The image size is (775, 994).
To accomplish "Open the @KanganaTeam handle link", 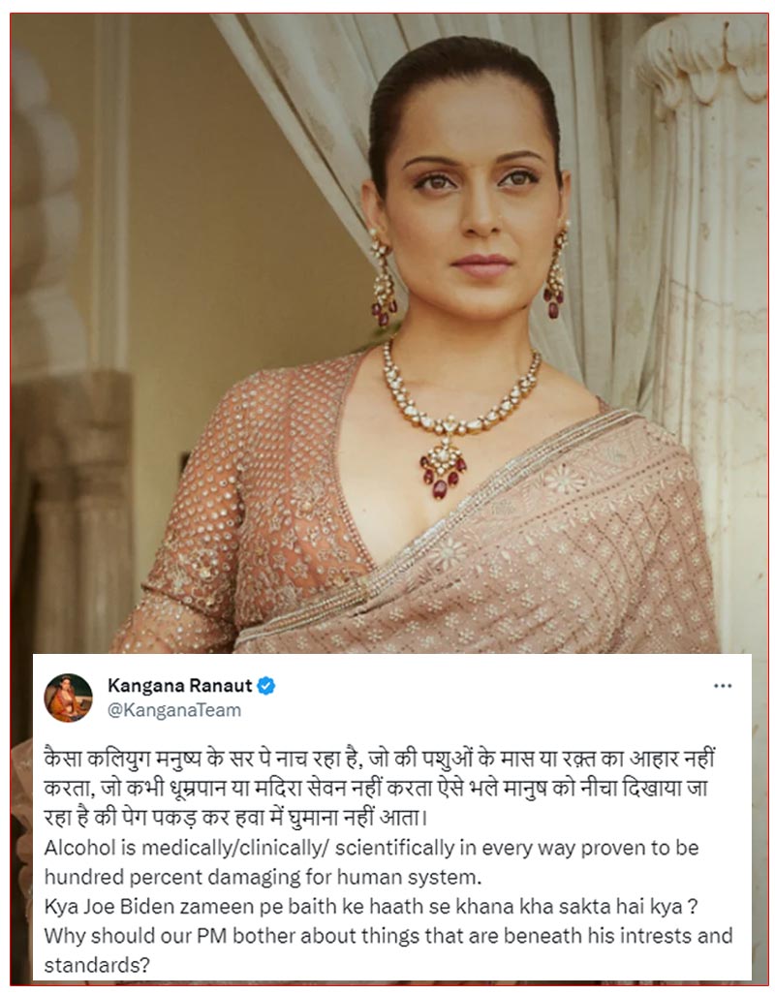I will coord(174,710).
